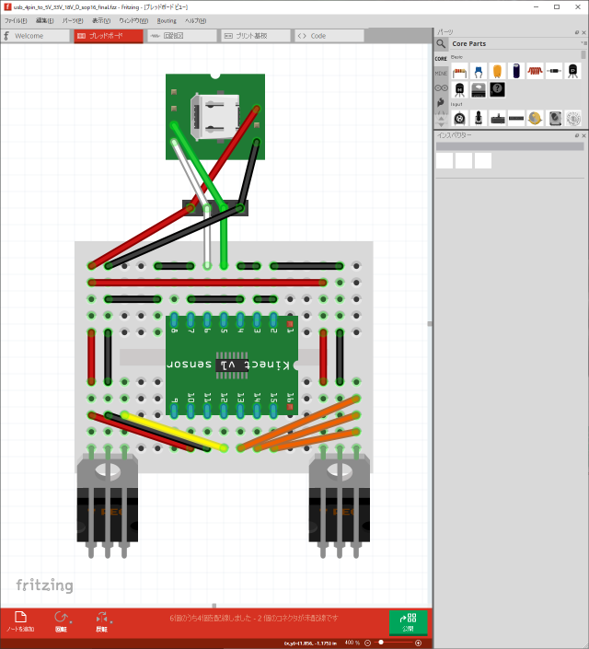Zoom out using the minus icon
Screen dimensions: 589x649
click(367, 643)
